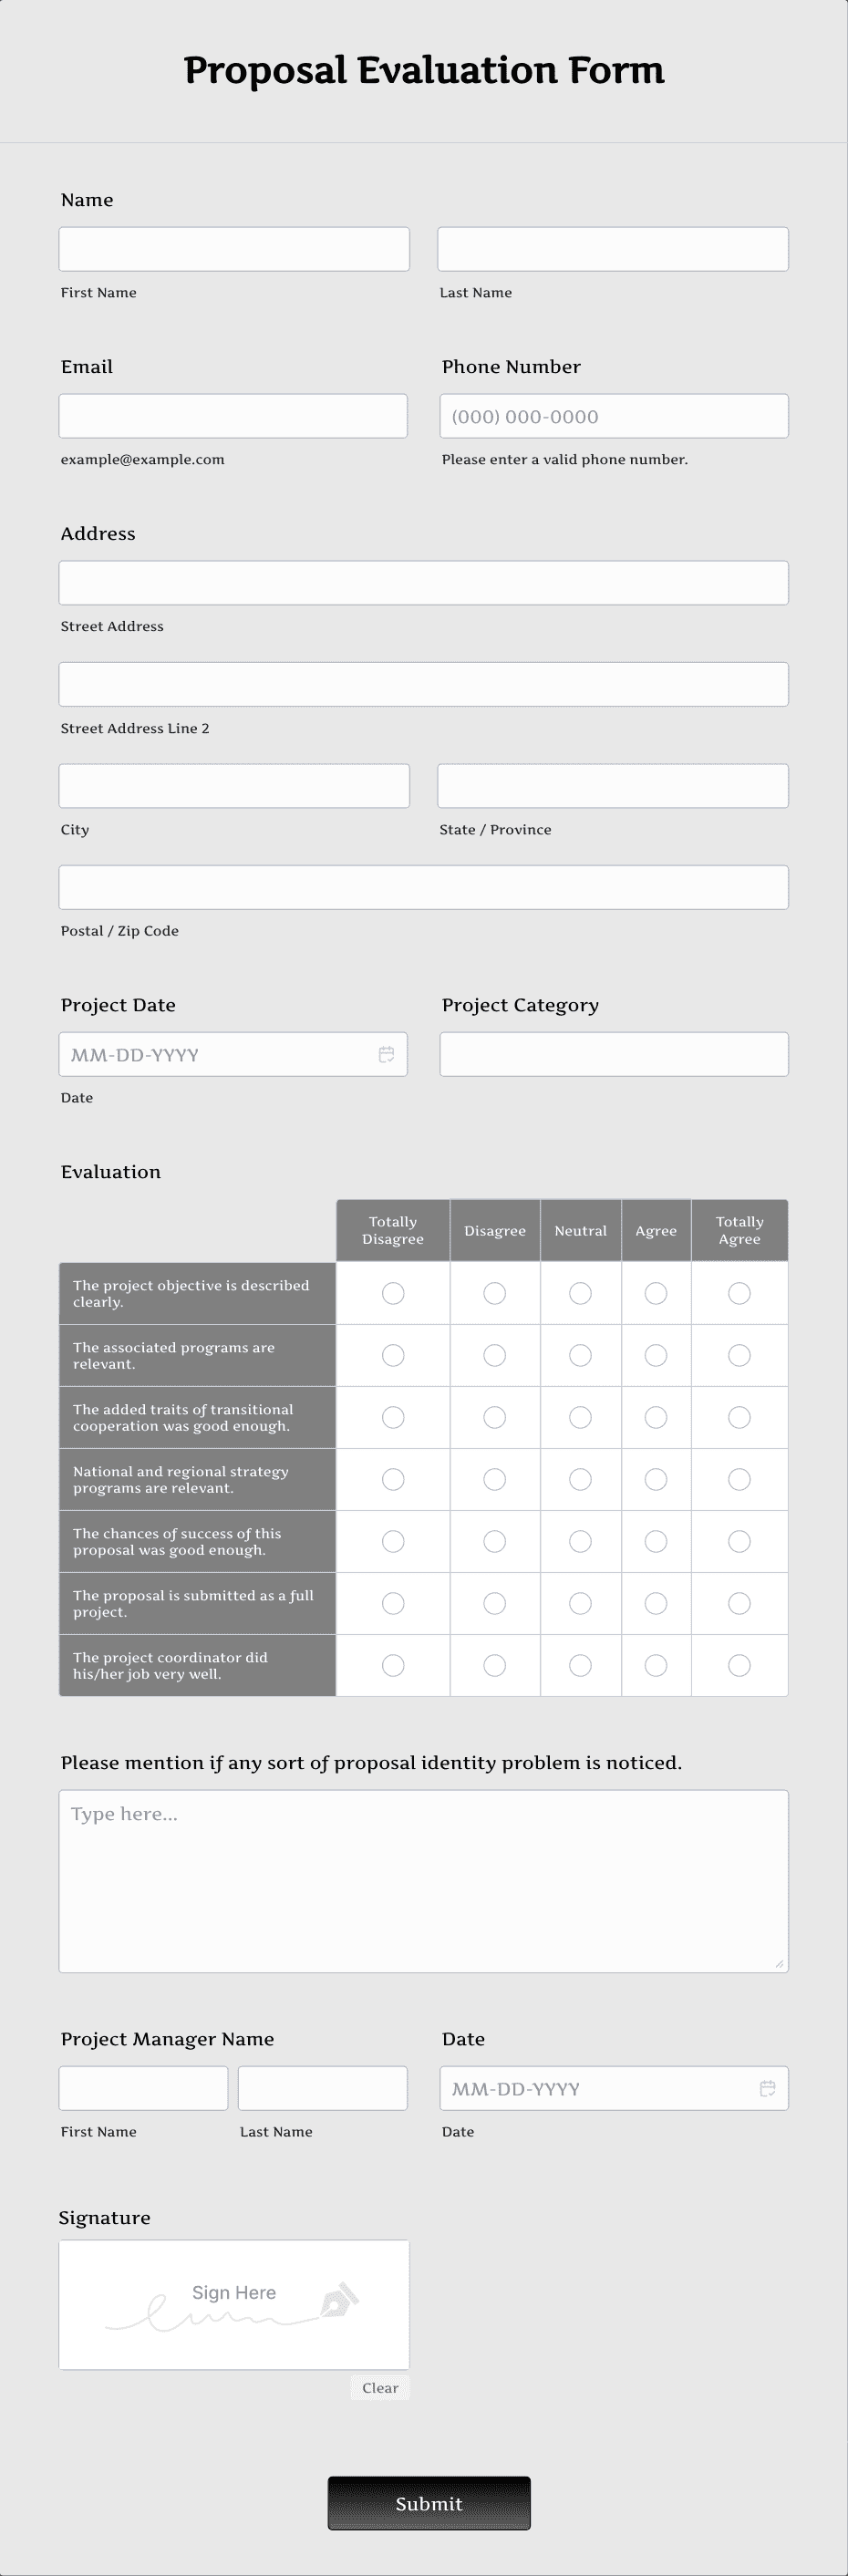Image resolution: width=848 pixels, height=2576 pixels.
Task: Mark "Neutral" for associated programs are relevant
Action: point(580,1355)
